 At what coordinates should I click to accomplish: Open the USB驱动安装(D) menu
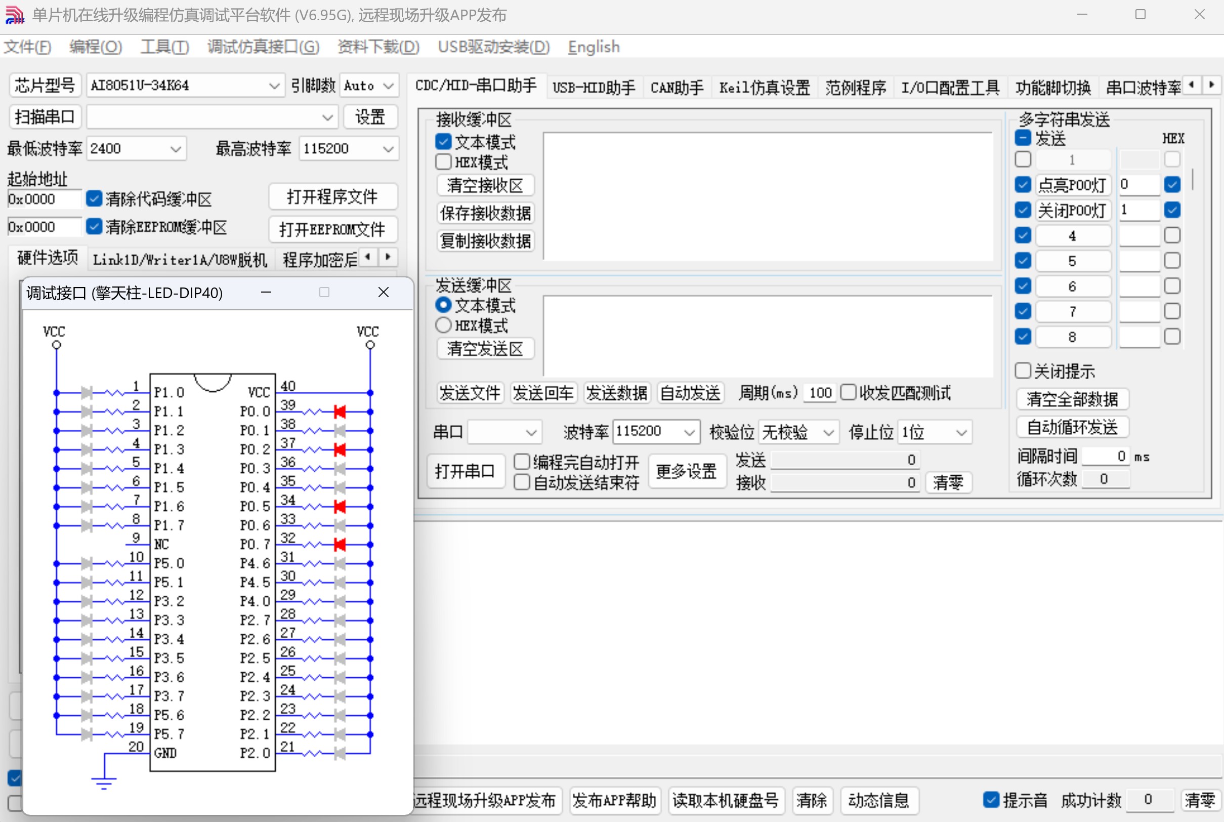(493, 47)
